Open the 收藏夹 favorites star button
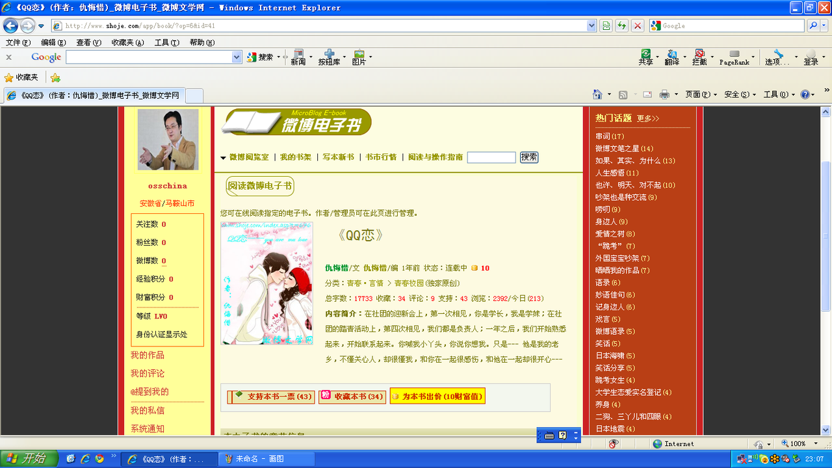The width and height of the screenshot is (832, 468). click(21, 77)
